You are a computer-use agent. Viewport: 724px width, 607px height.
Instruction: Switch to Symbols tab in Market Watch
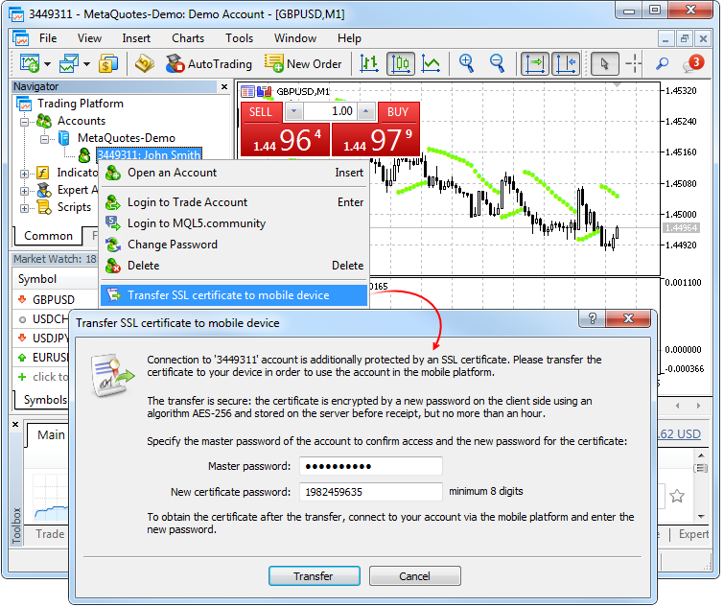(x=45, y=400)
